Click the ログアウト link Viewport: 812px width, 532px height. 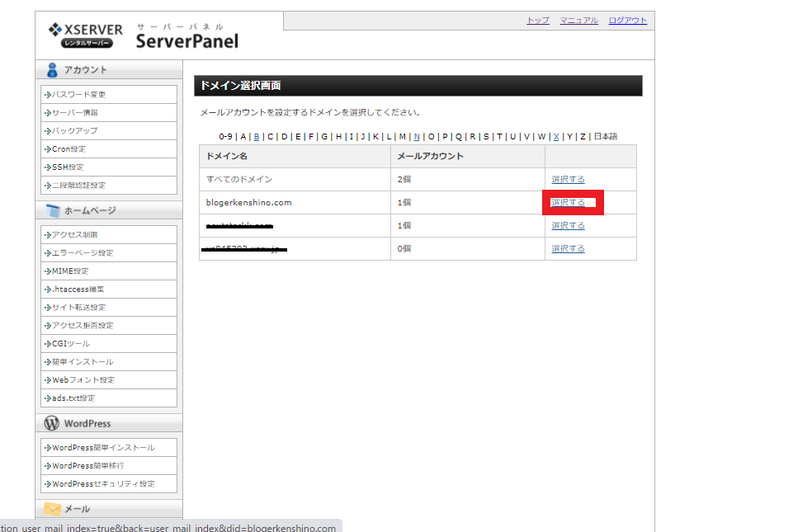tap(627, 21)
